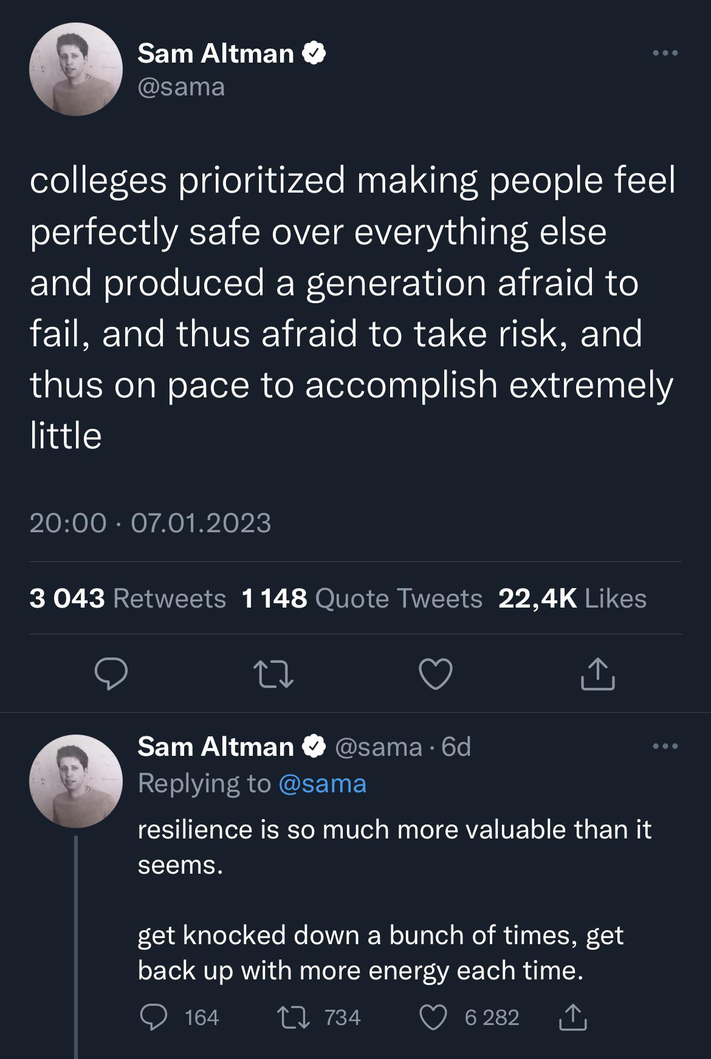View the 22,4K Likes list

(x=572, y=598)
